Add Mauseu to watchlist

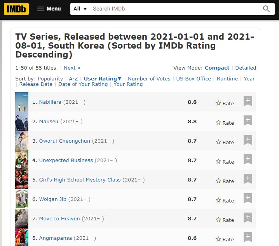(248, 120)
